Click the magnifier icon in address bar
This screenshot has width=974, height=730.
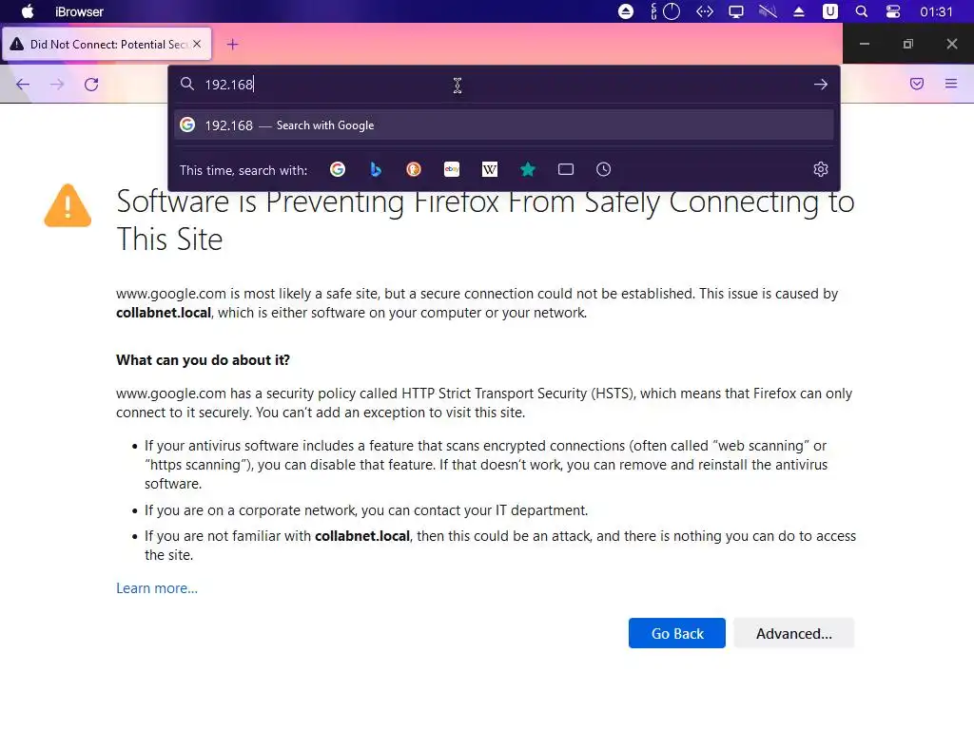[x=187, y=84]
